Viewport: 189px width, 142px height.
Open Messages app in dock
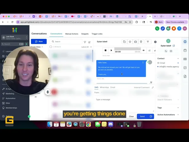[x=98, y=124]
